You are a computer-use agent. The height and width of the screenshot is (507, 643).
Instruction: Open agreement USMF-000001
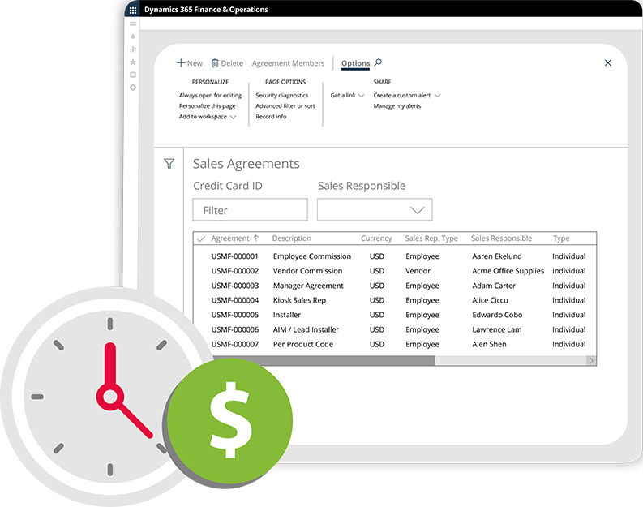(x=234, y=256)
